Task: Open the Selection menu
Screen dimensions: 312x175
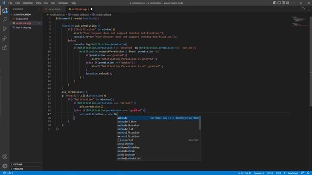Action: click(28, 3)
